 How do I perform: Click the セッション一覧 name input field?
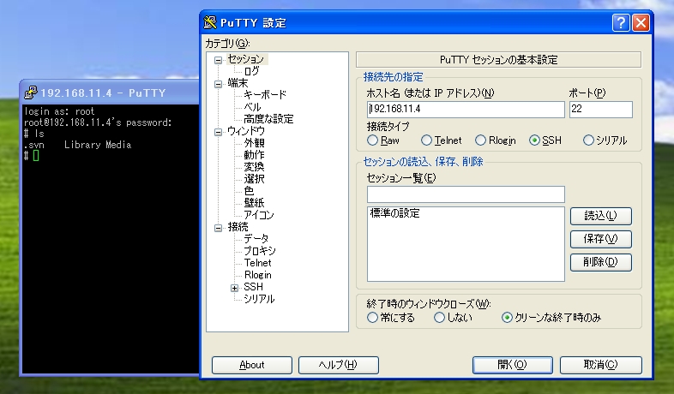click(466, 194)
